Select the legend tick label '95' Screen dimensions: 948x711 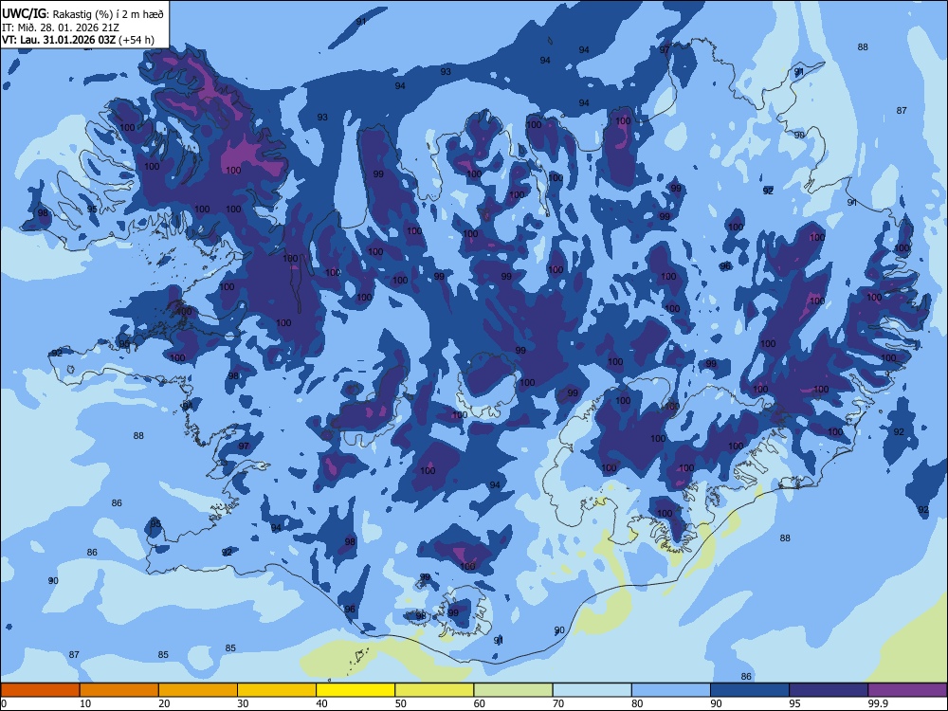click(795, 703)
